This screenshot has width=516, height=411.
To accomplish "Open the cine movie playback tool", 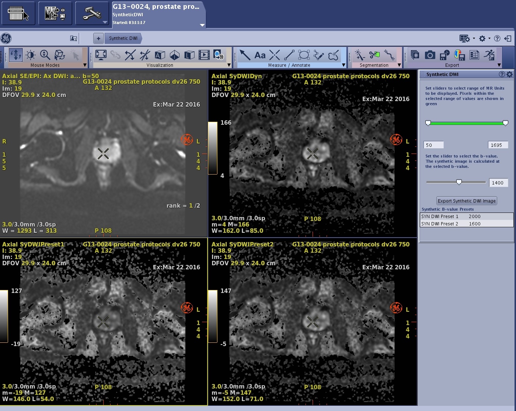I will [x=204, y=55].
